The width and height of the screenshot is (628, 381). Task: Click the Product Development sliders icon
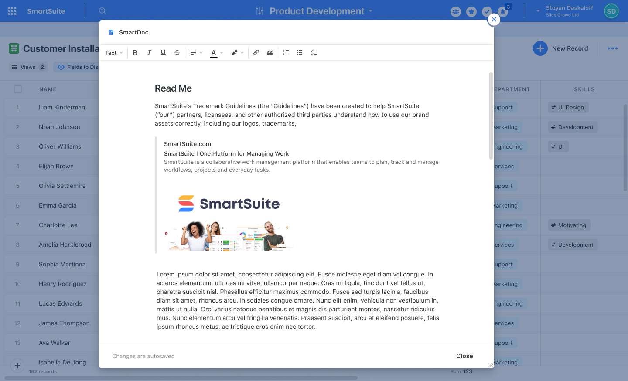tap(259, 11)
